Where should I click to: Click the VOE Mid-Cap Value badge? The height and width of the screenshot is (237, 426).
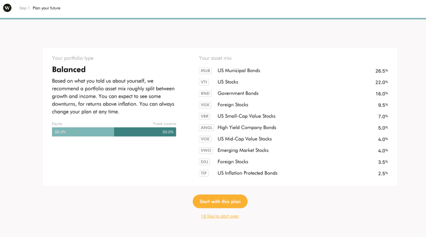pyautogui.click(x=205, y=139)
